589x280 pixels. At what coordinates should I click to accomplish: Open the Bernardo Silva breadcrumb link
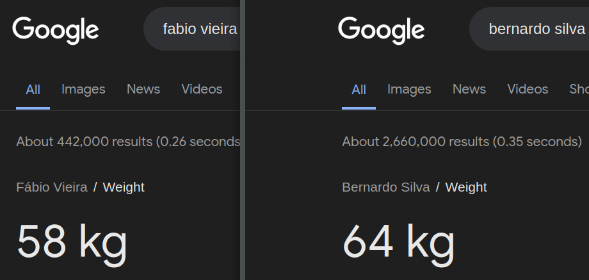[x=386, y=187]
